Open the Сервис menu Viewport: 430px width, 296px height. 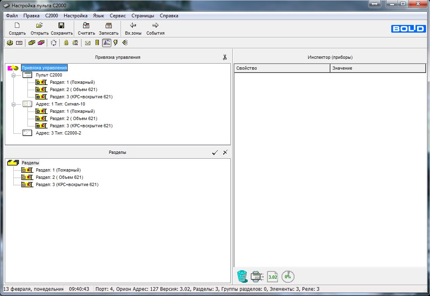117,16
